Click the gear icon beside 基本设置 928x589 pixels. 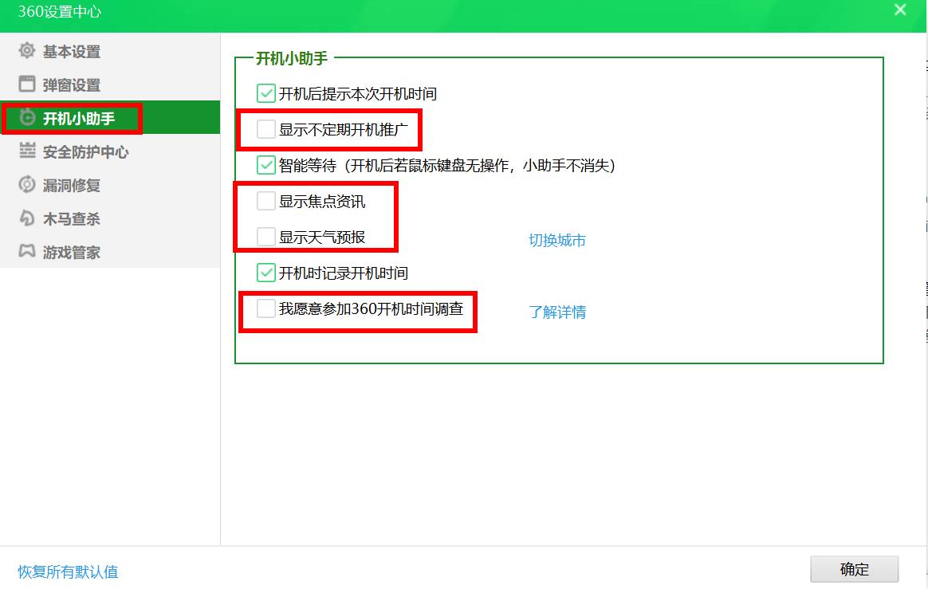pyautogui.click(x=26, y=51)
